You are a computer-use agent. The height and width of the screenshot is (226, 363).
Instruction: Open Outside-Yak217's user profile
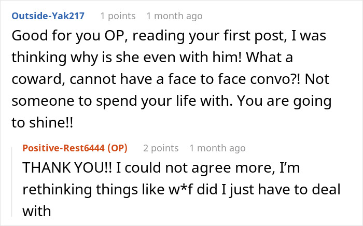48,16
